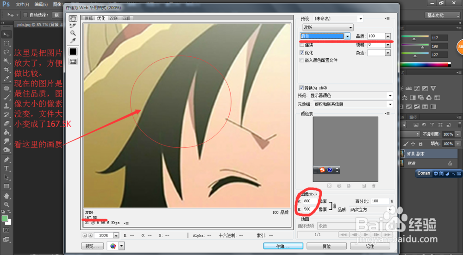
Task: Open the 品质 100 slider dropdown arrow
Action: click(388, 36)
